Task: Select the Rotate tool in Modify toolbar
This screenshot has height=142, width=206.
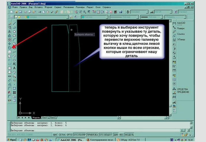Action: click(x=9, y=47)
